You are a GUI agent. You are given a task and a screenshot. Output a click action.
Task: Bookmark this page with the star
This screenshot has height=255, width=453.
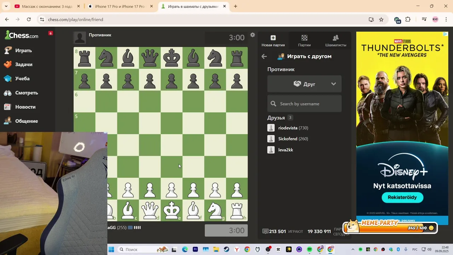tap(381, 19)
